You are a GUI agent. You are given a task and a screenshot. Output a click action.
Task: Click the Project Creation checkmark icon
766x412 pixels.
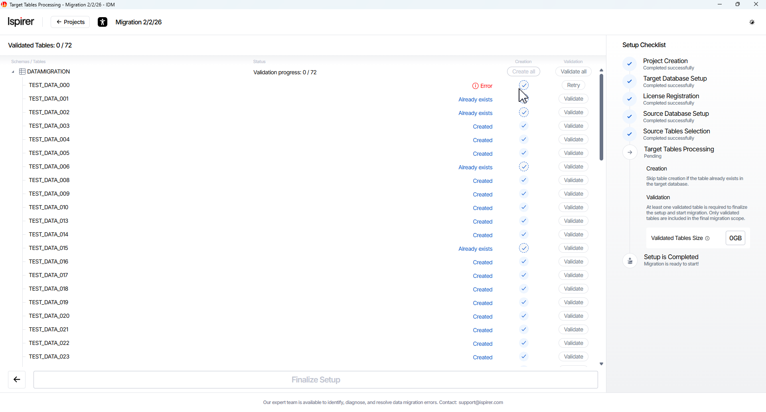point(630,64)
